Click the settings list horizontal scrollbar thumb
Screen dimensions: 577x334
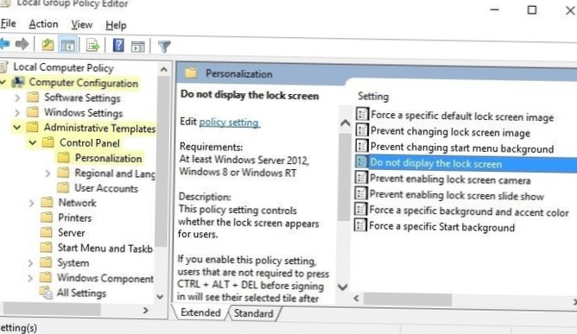408,299
